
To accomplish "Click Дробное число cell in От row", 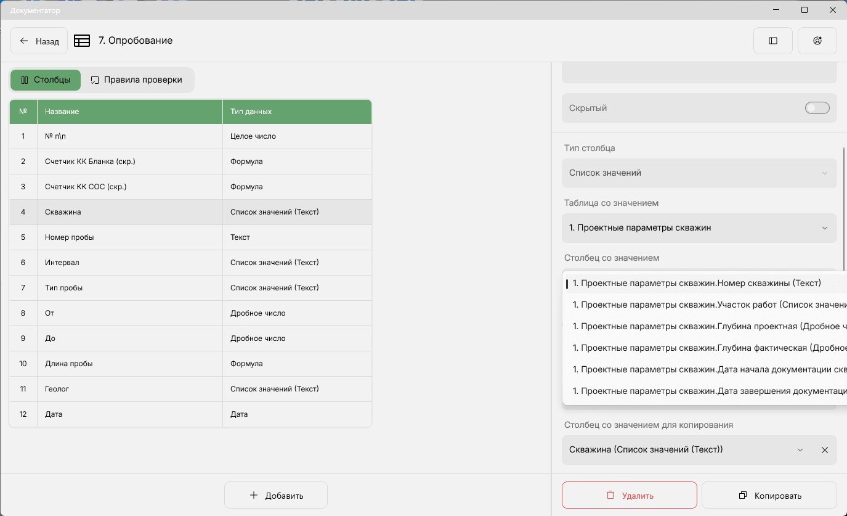I will (297, 313).
